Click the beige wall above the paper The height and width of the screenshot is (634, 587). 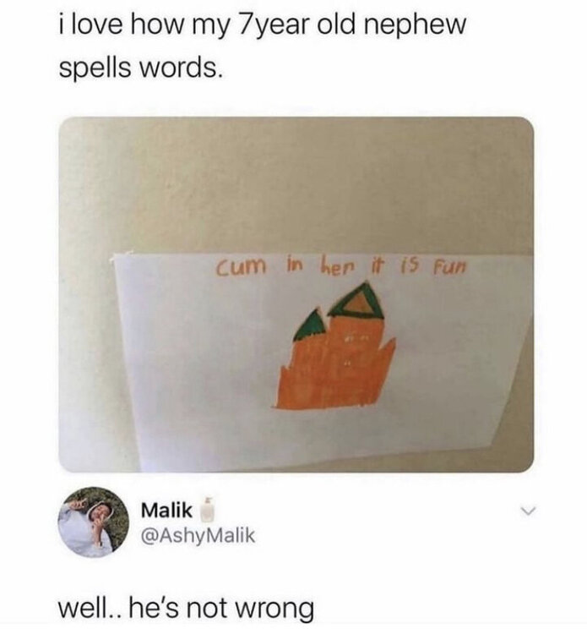click(296, 182)
